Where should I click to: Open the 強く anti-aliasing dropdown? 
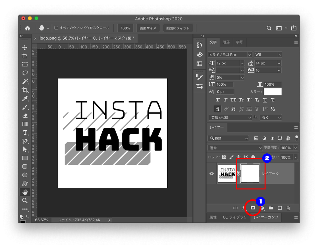[x=271, y=117]
